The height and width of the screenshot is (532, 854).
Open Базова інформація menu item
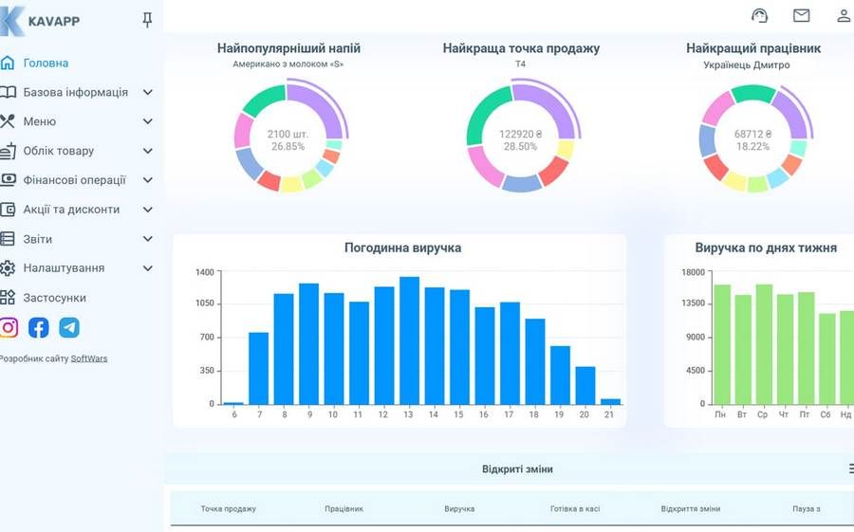click(76, 93)
